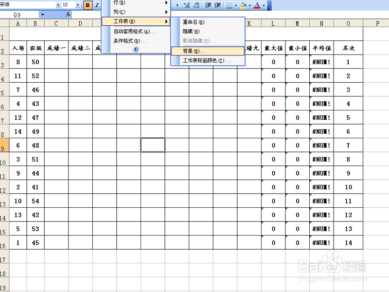Open font size dropdown 12
Image resolution: width=389 pixels, height=292 pixels.
(78, 5)
